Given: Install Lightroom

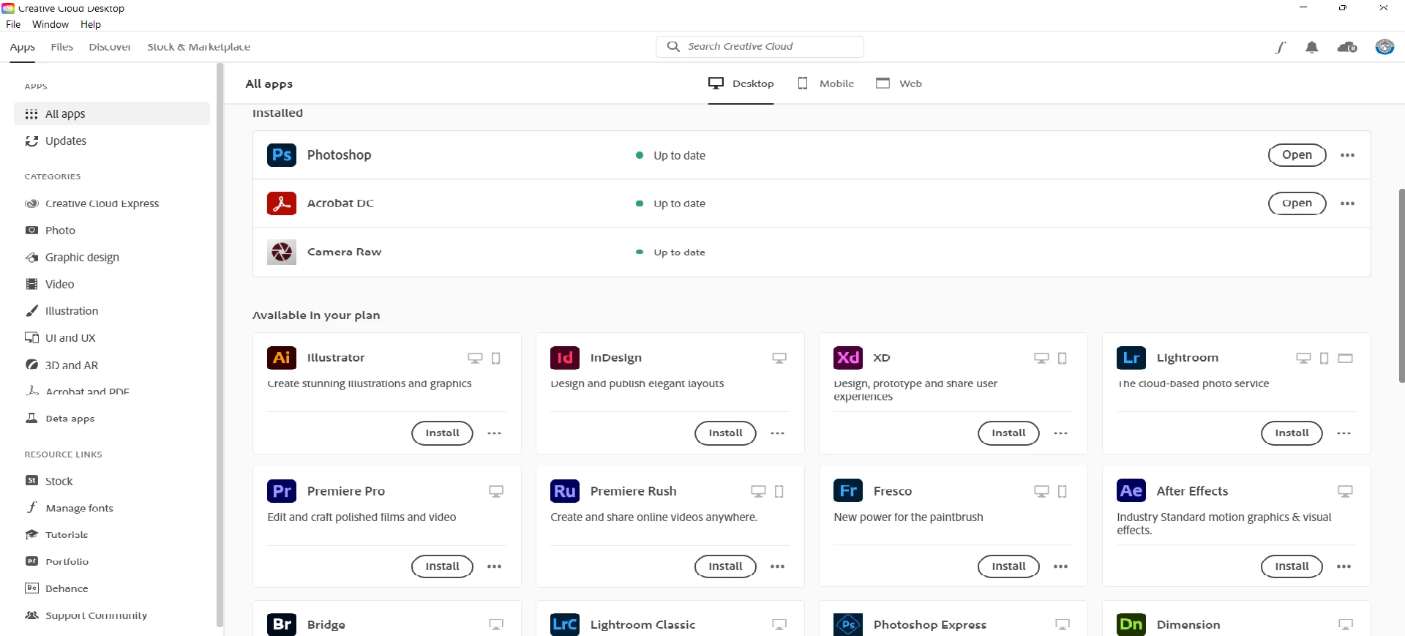Looking at the screenshot, I should pyautogui.click(x=1292, y=433).
